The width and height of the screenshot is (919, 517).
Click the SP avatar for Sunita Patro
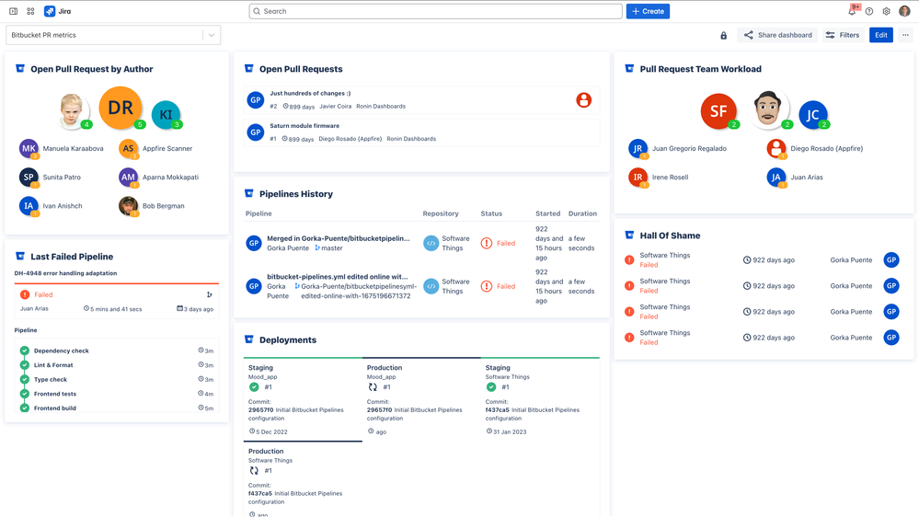click(x=29, y=177)
